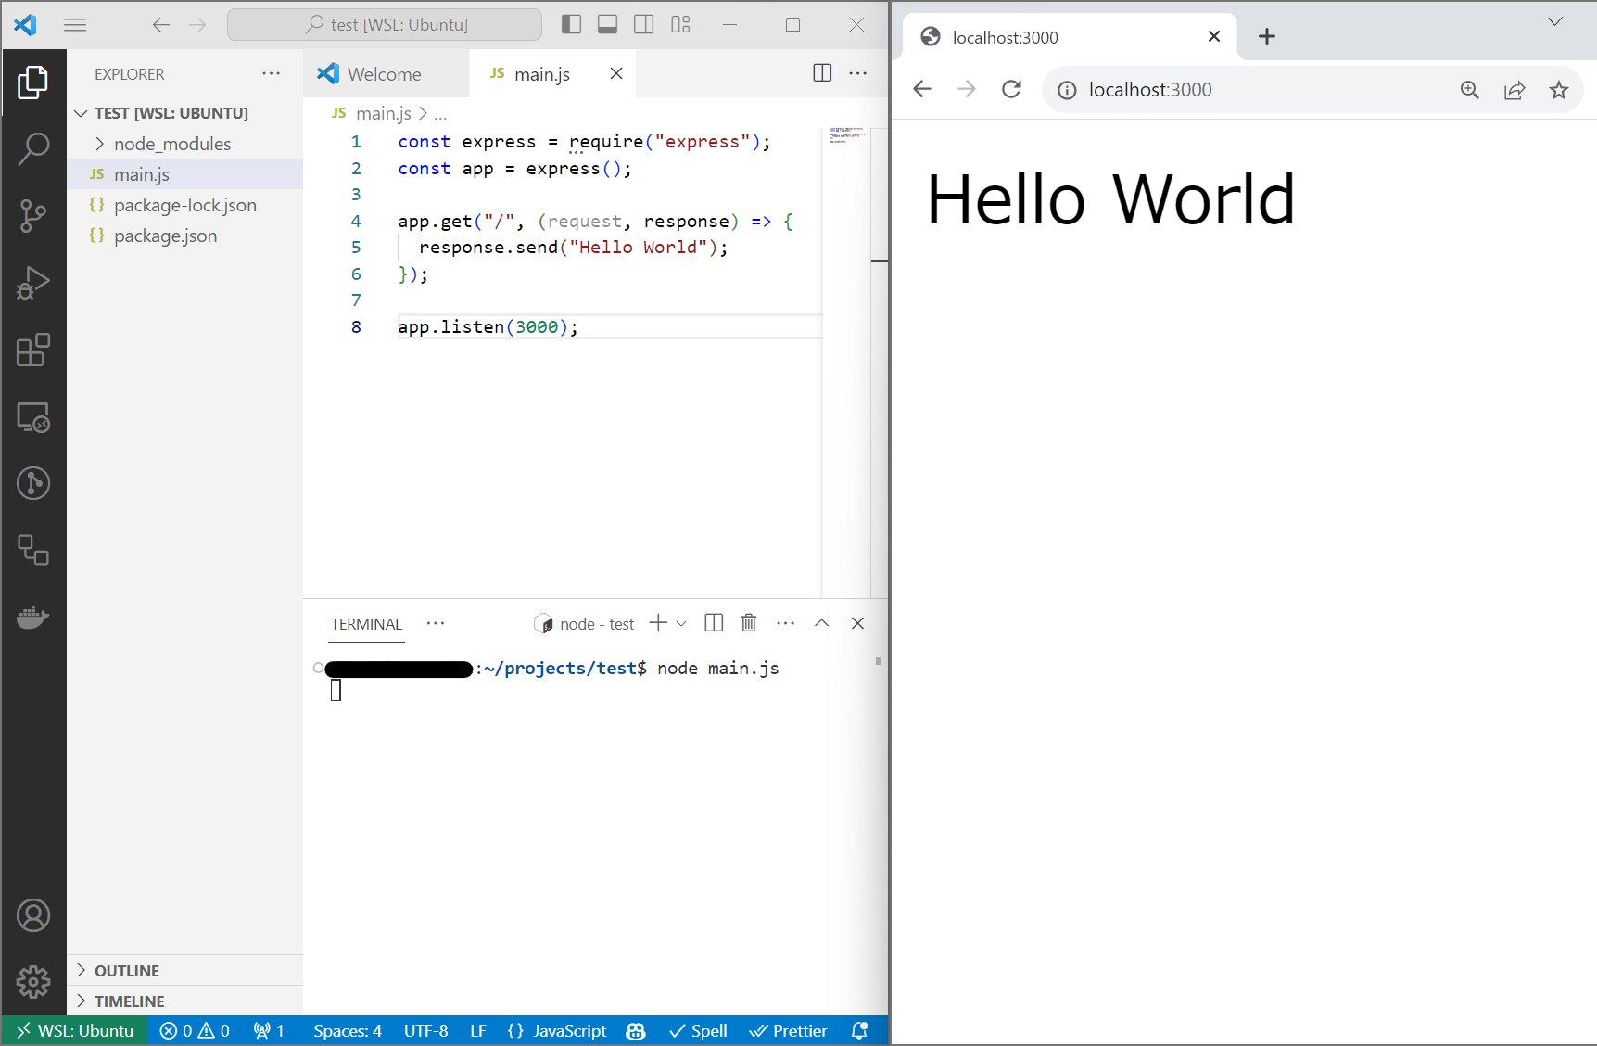Toggle the secondary side bar layout button
1597x1046 pixels.
[643, 25]
